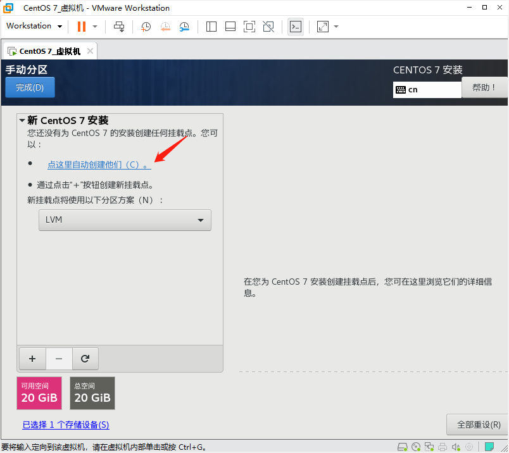Pause the virtual machine
509x453 pixels.
click(x=82, y=27)
